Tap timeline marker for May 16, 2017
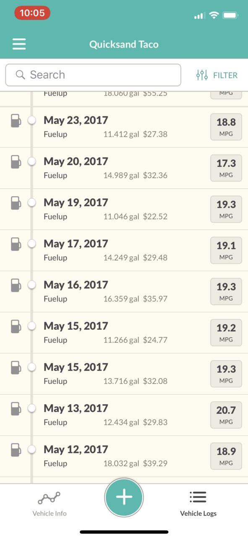Image resolution: width=248 pixels, height=539 pixels. 31,285
